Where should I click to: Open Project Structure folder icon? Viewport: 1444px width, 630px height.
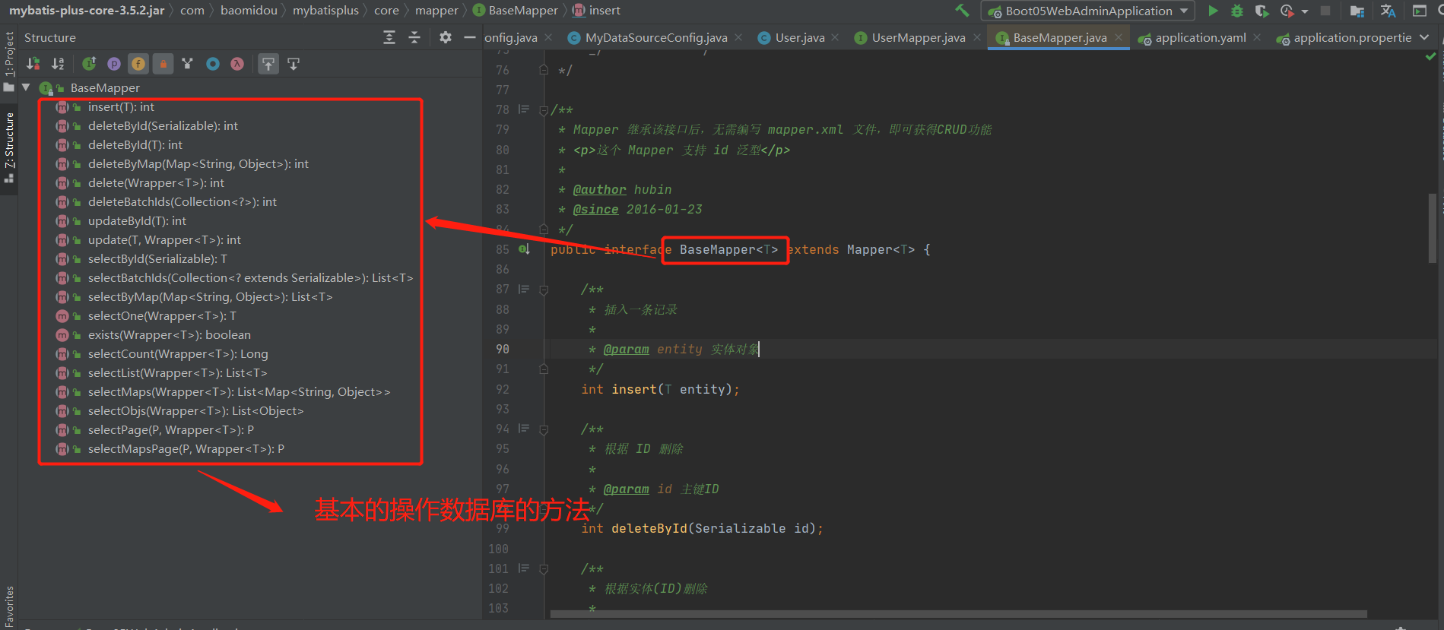pyautogui.click(x=1357, y=11)
